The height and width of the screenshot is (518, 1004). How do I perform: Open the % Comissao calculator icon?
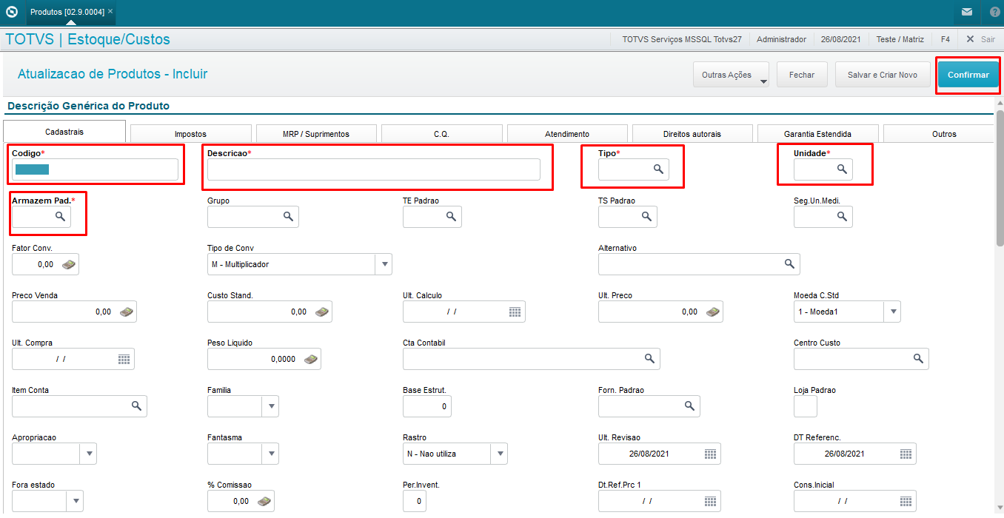point(264,501)
